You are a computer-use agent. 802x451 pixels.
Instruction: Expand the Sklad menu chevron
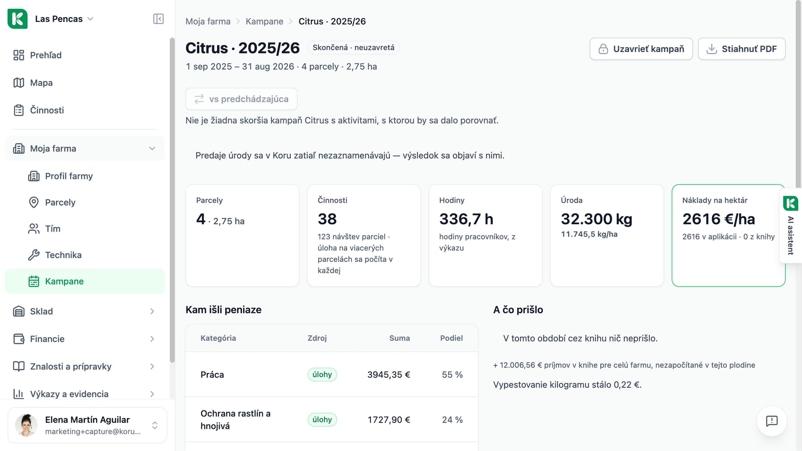tap(152, 311)
